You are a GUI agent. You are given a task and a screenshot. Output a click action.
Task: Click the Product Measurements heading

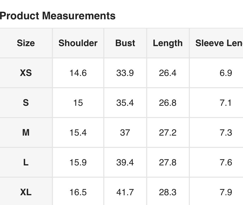[58, 16]
